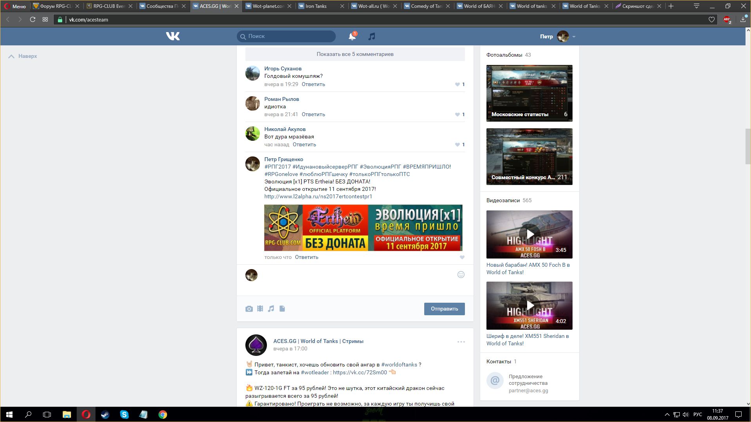Open the VK music player icon
751x422 pixels.
tap(371, 36)
